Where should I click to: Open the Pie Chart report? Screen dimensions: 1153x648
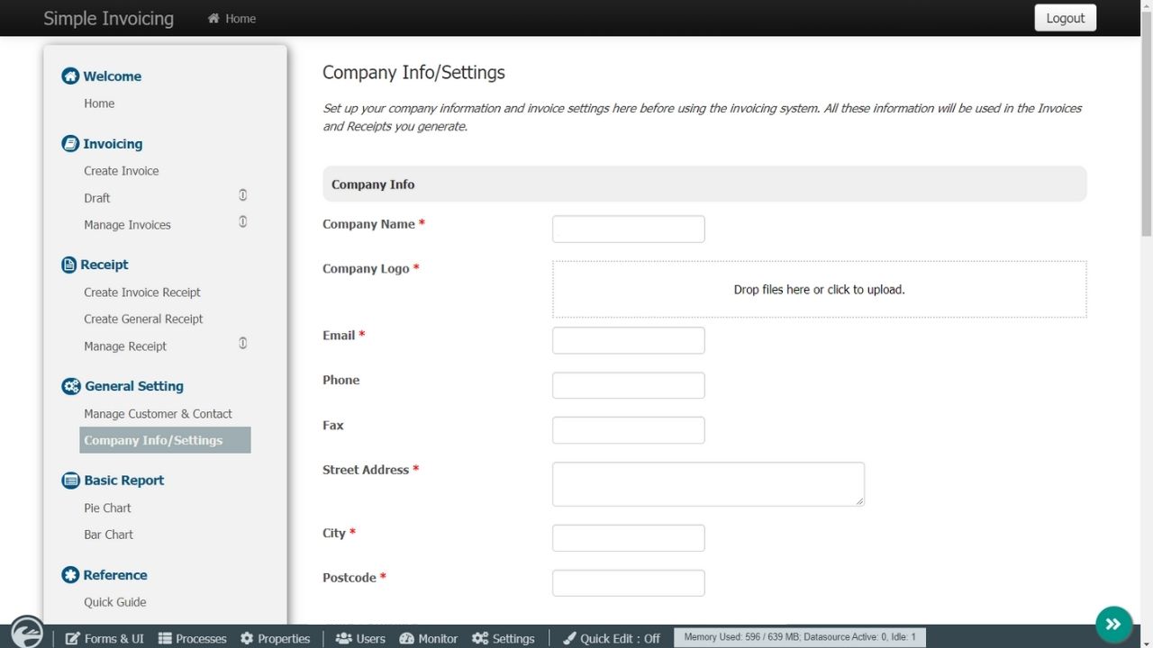coord(107,508)
